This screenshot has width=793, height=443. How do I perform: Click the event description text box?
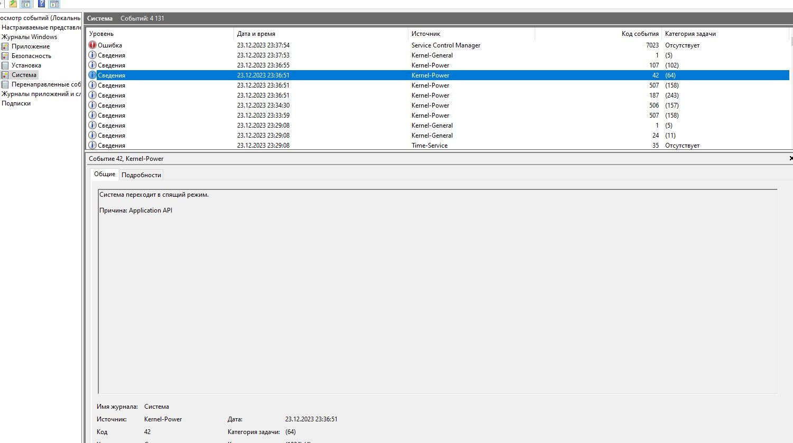click(x=437, y=291)
